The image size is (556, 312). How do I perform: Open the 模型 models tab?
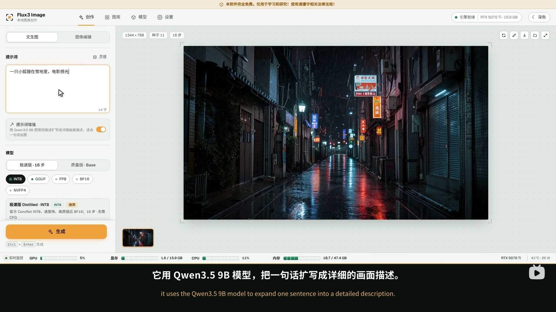[139, 17]
